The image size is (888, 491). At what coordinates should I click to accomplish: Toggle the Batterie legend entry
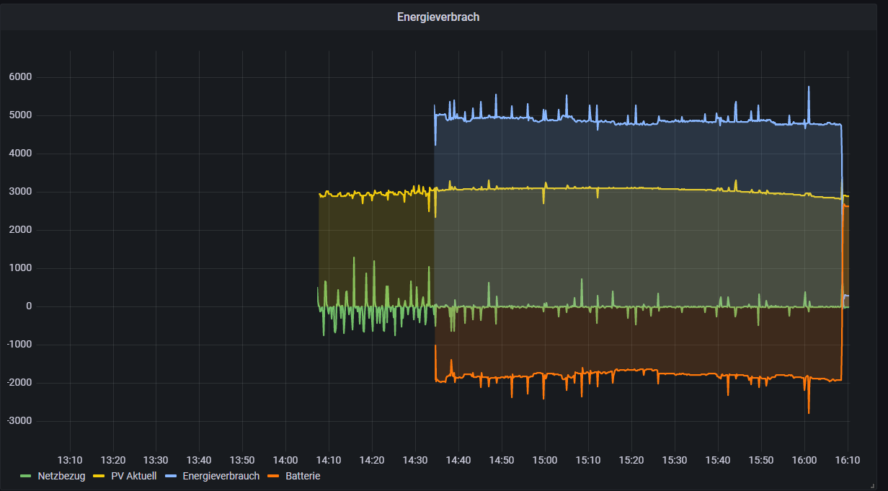303,476
